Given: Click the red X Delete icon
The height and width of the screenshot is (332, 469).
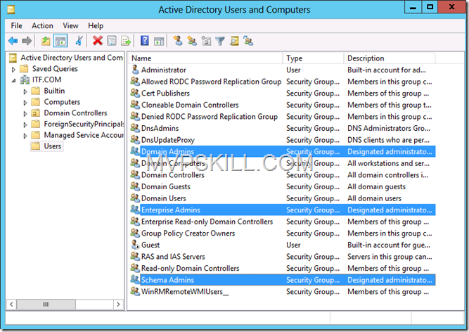Looking at the screenshot, I should pos(98,41).
